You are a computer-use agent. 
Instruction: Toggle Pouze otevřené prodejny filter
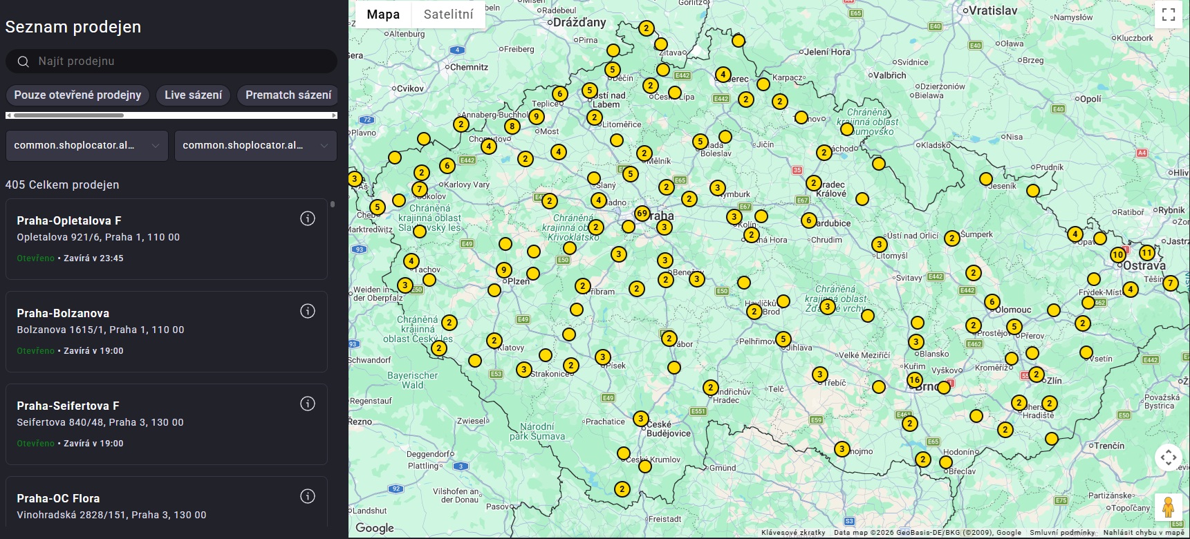(77, 95)
